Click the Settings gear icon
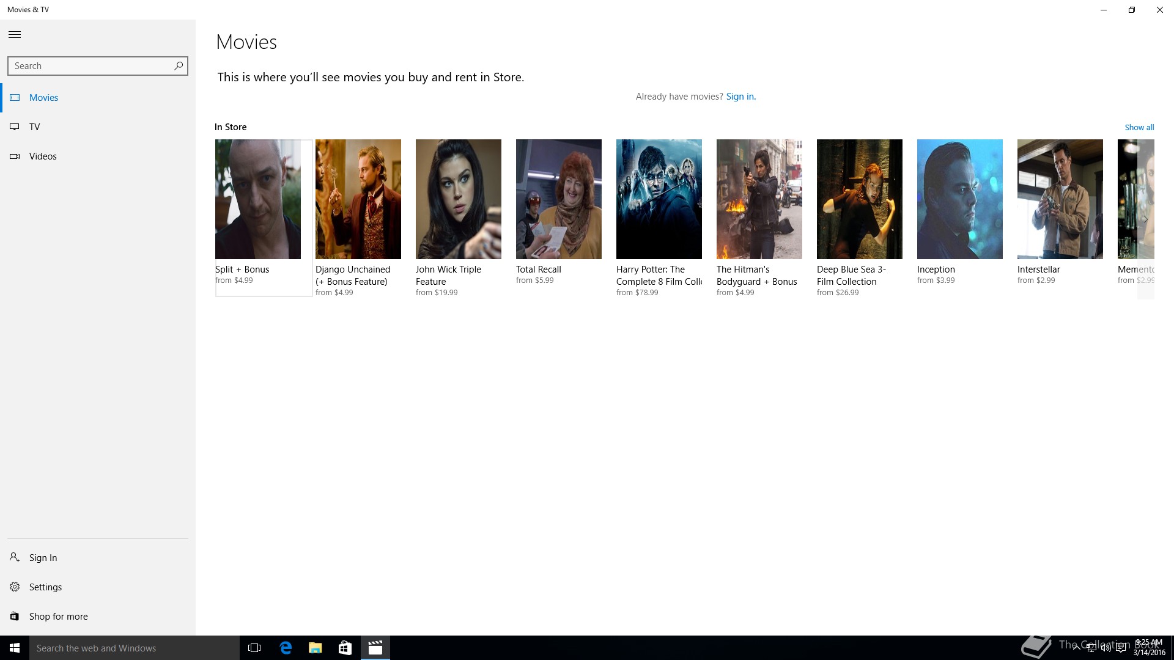1174x660 pixels. (x=15, y=587)
